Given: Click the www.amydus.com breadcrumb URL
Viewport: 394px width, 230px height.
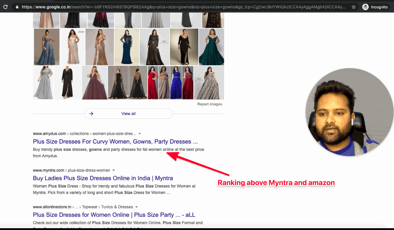Looking at the screenshot, I should (49, 133).
